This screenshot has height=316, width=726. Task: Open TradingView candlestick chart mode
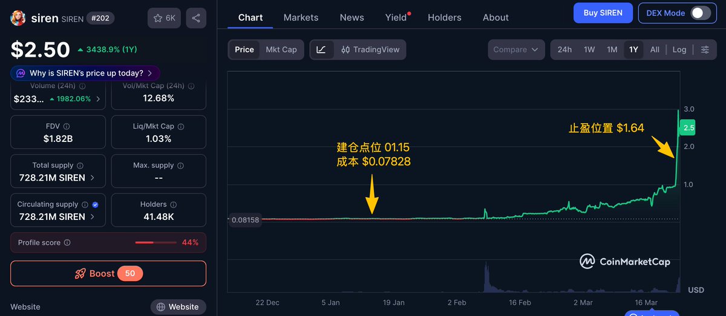[x=370, y=50]
